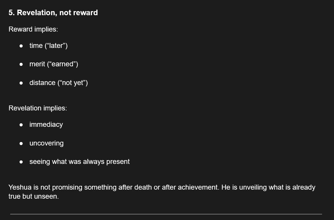
Task: Click the "Revelation implies:" line
Action: click(x=38, y=108)
